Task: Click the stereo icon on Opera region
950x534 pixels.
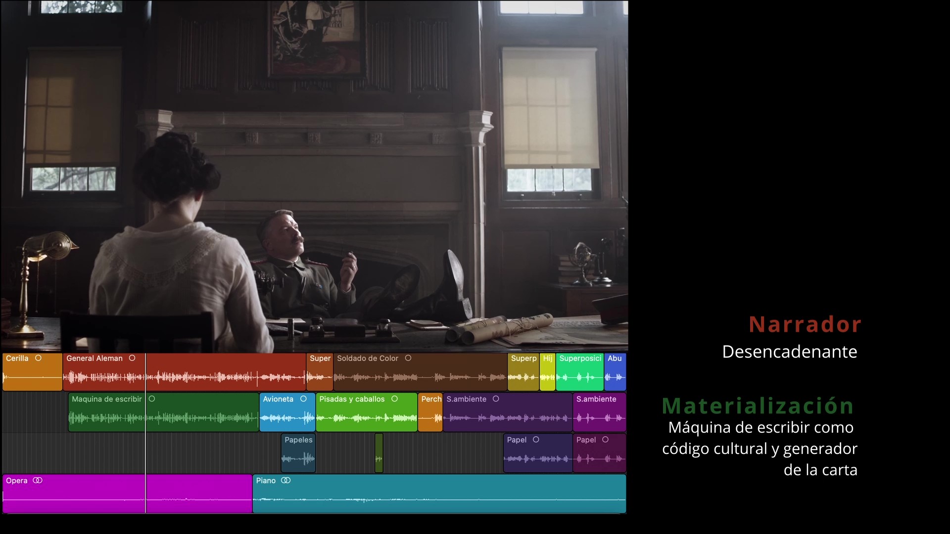Action: point(38,480)
